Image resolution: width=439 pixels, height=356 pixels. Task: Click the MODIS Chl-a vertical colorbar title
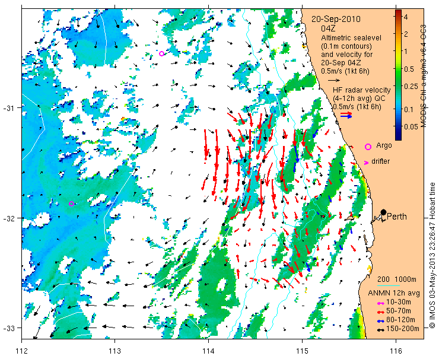(x=424, y=76)
